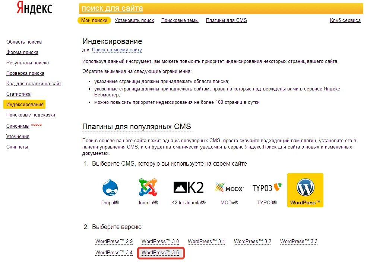The height and width of the screenshot is (265, 367).
Task: Open the 'Синонимы' sidebar link
Action: 18,126
